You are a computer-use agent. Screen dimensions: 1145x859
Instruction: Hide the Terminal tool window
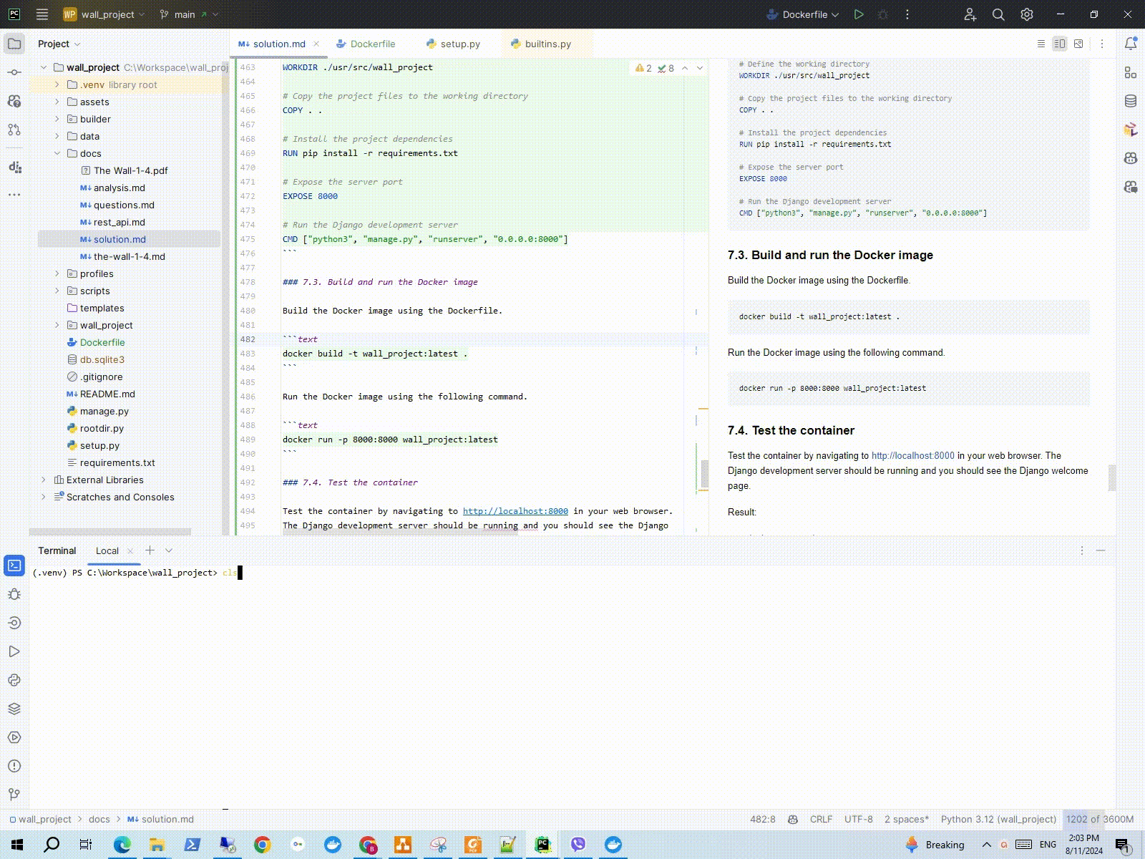pyautogui.click(x=1101, y=550)
